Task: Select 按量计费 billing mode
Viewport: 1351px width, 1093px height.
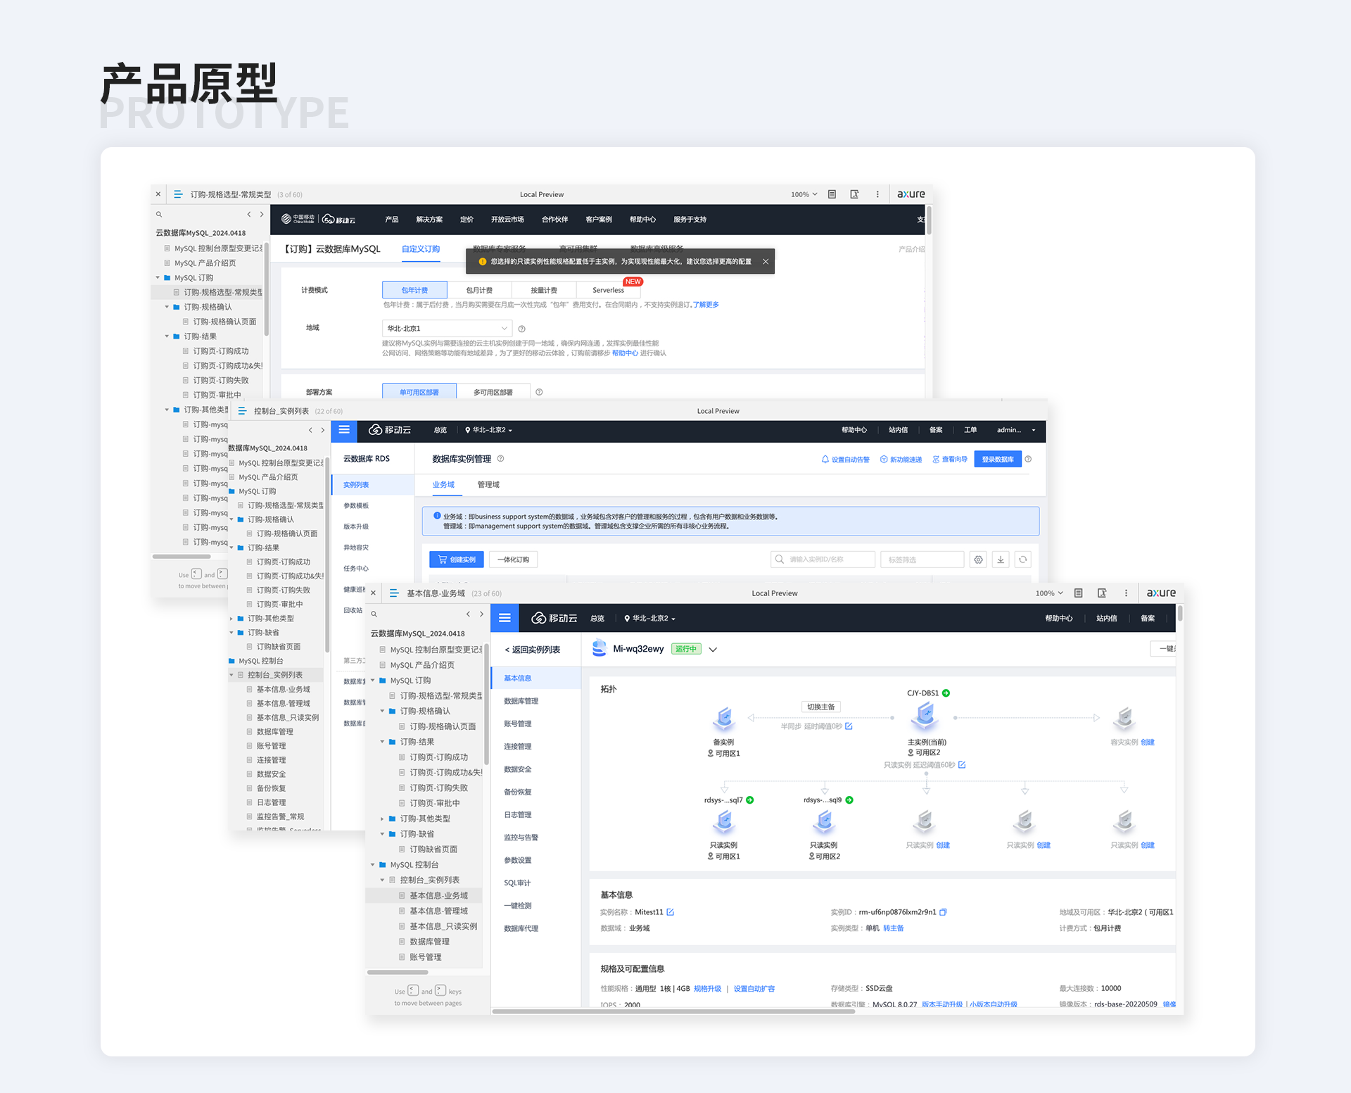Action: click(x=544, y=290)
